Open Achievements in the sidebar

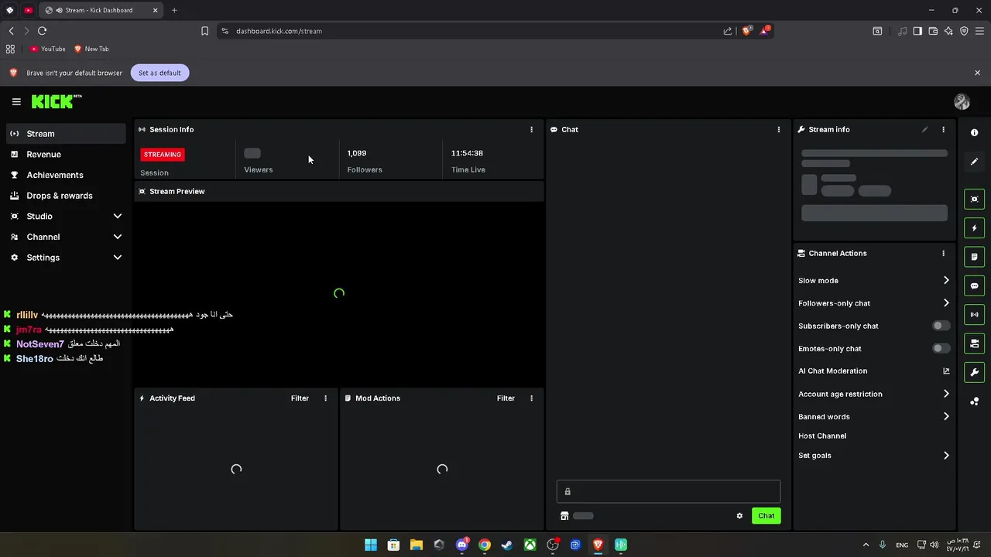point(66,175)
